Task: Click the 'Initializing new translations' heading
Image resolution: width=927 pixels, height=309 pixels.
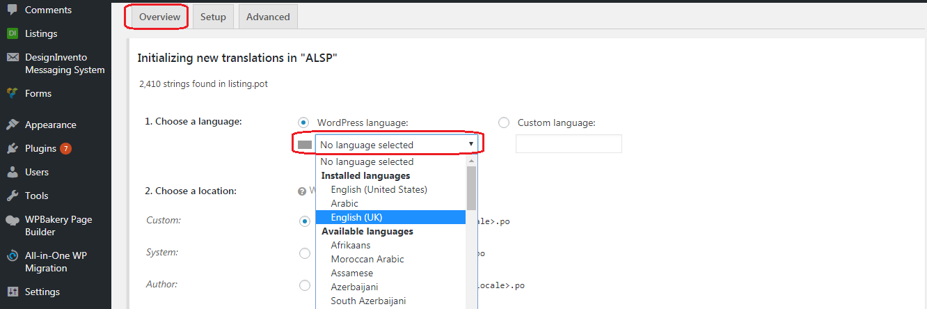Action: (237, 58)
